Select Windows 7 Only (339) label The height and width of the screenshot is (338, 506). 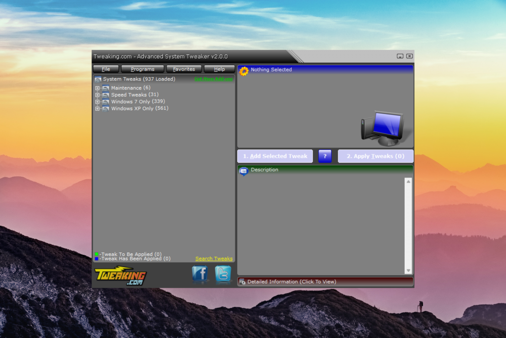(138, 101)
